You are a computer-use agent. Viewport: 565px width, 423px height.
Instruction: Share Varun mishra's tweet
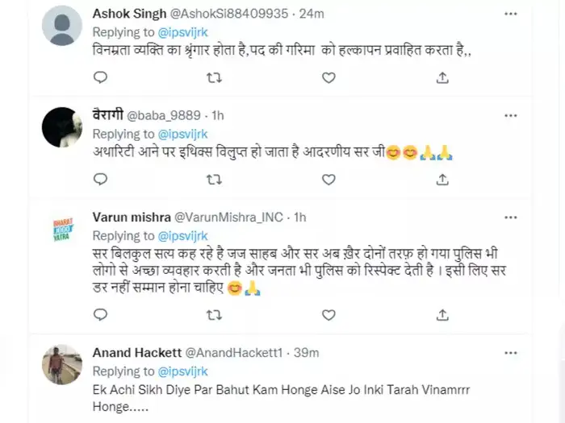pyautogui.click(x=442, y=315)
